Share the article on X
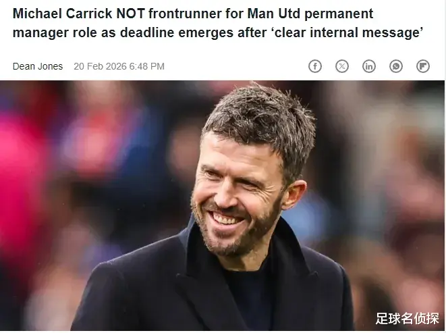 342,66
